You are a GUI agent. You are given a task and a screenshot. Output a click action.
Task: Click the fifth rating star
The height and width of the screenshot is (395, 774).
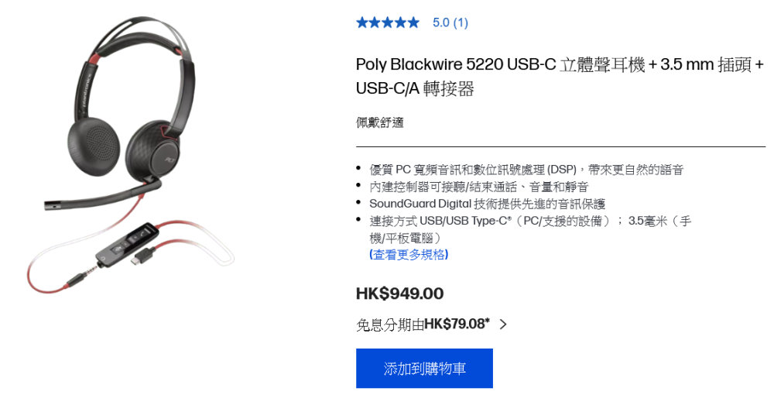pos(413,22)
